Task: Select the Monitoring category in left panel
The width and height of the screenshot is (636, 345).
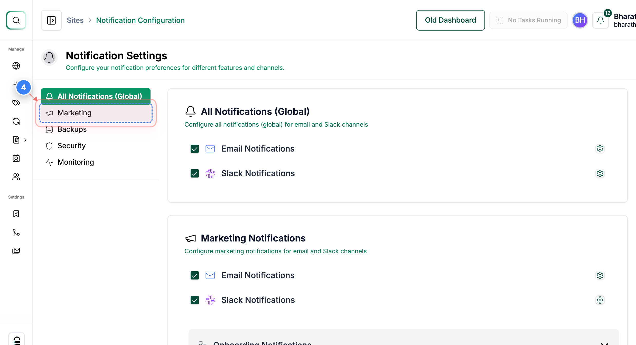Action: click(76, 162)
